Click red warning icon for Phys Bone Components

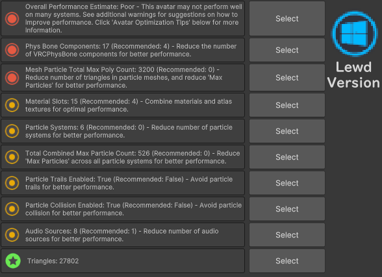pos(12,50)
